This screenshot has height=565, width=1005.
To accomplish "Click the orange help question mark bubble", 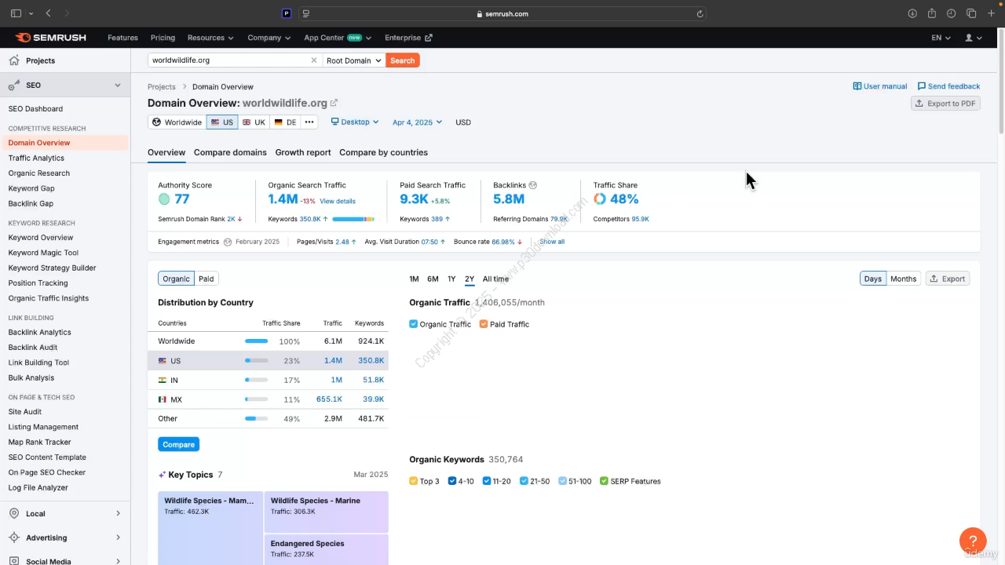I will (x=973, y=541).
